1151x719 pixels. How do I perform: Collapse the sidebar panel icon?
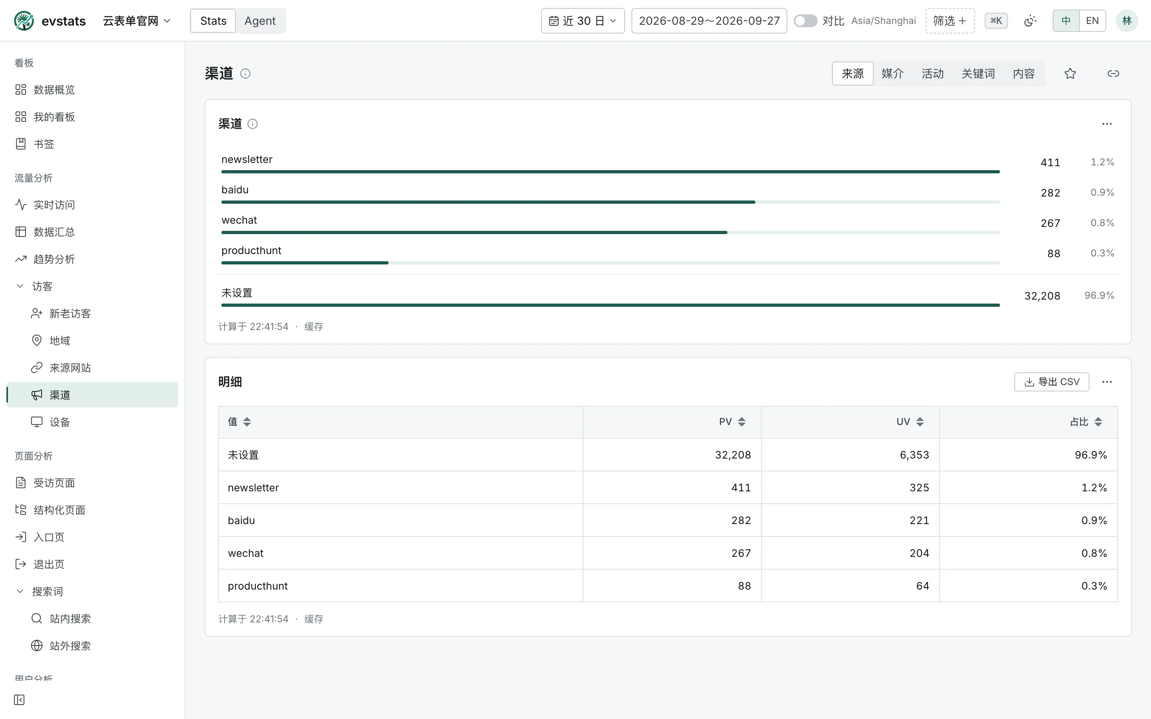pos(19,699)
